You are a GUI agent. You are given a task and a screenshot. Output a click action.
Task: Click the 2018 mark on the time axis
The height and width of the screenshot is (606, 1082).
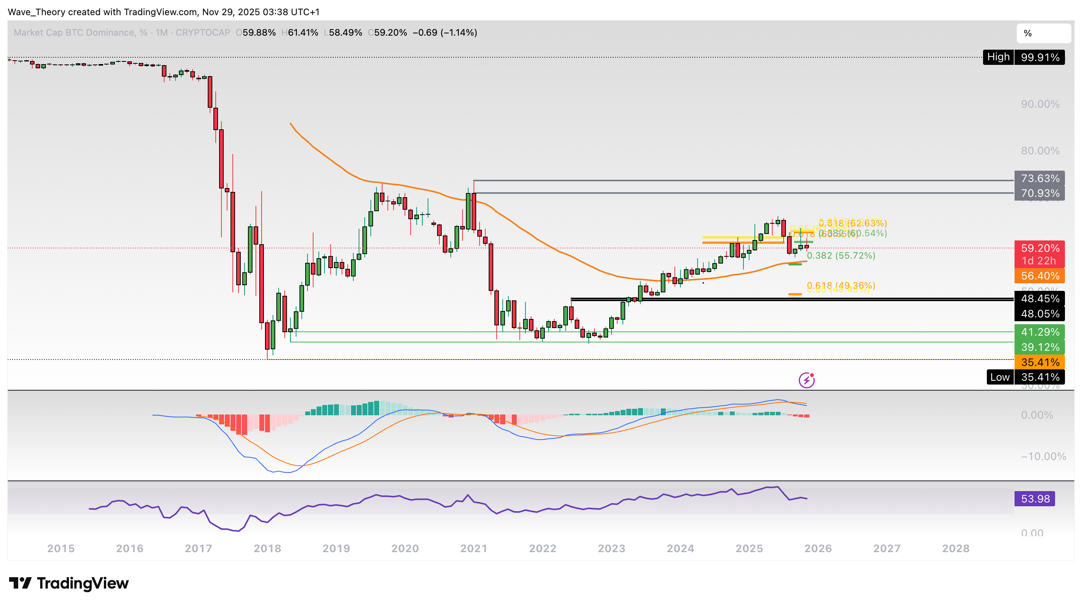(267, 548)
